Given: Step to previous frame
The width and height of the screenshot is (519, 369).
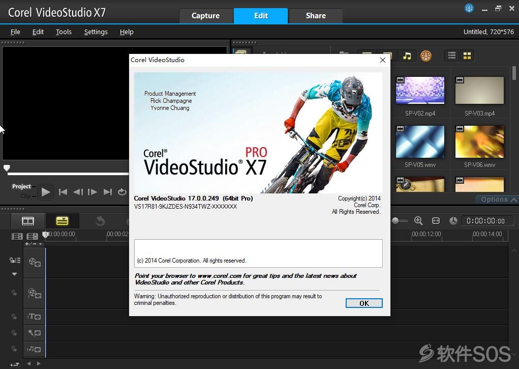Looking at the screenshot, I should 78,192.
